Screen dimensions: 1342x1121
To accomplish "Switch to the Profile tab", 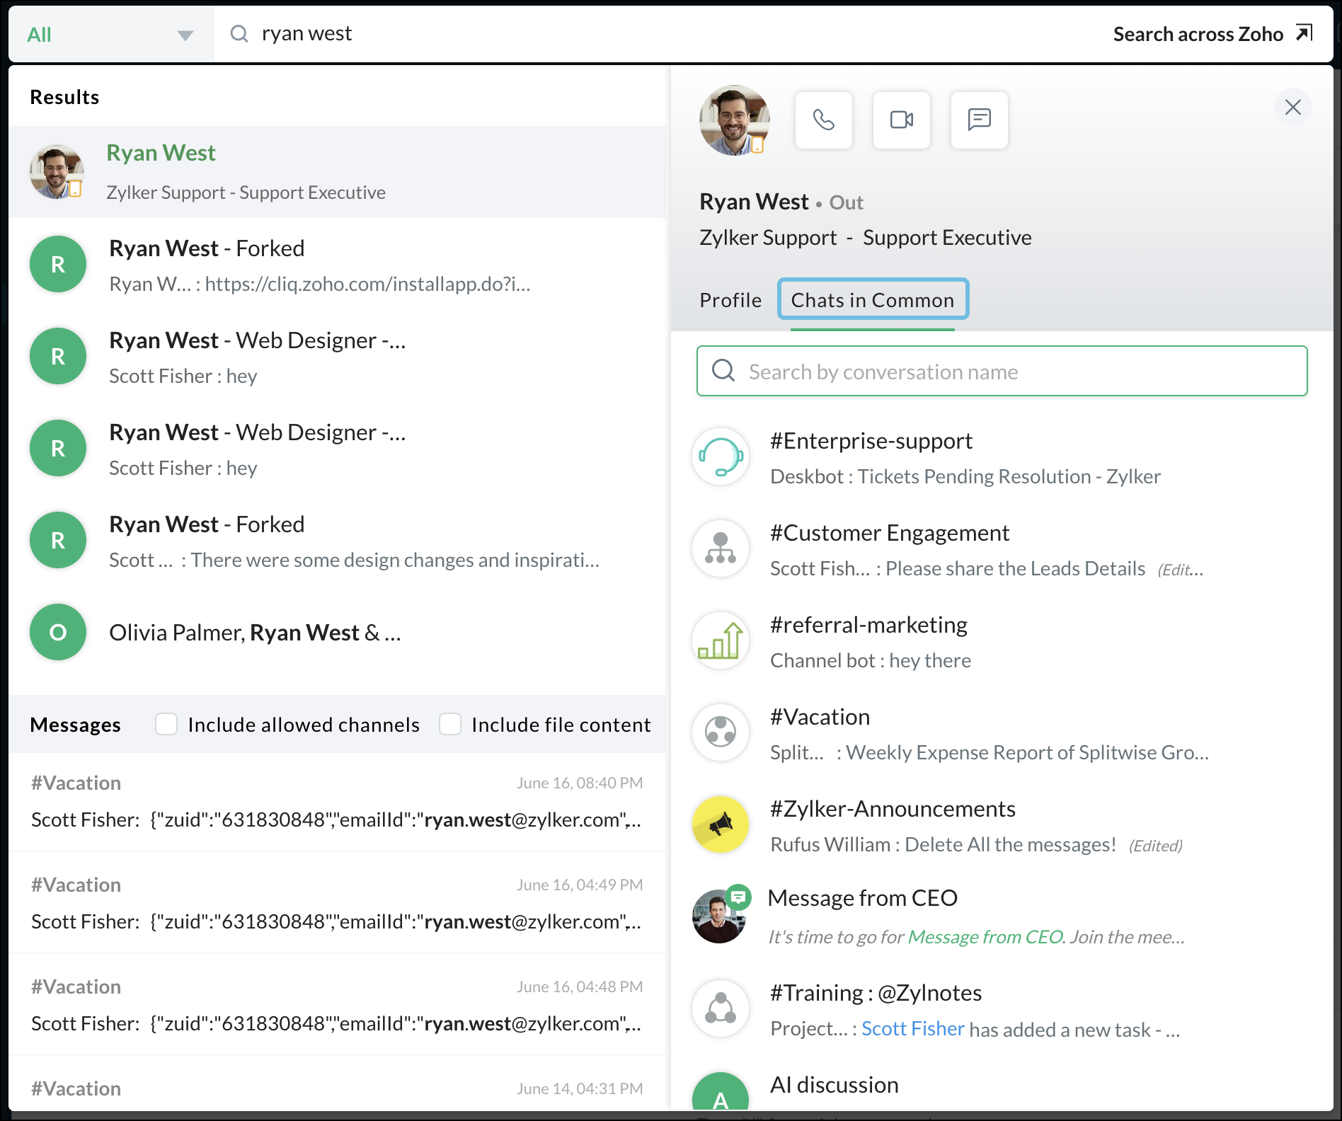I will coord(730,300).
